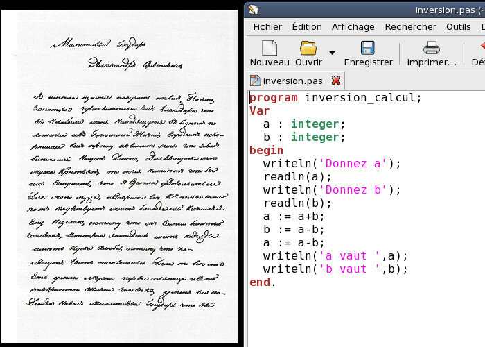Open the Outils menu
The height and width of the screenshot is (347, 485).
pos(459,27)
